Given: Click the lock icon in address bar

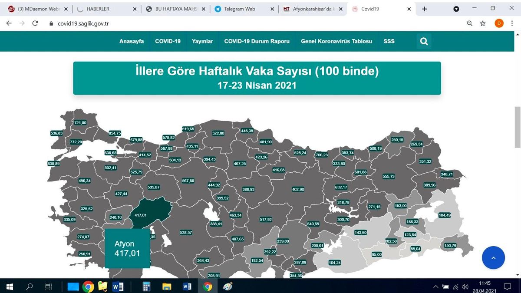Looking at the screenshot, I should 51,24.
